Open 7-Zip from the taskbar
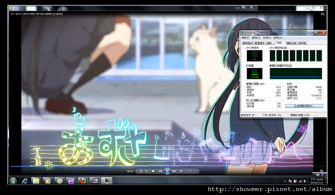The width and height of the screenshot is (335, 195). (95, 181)
